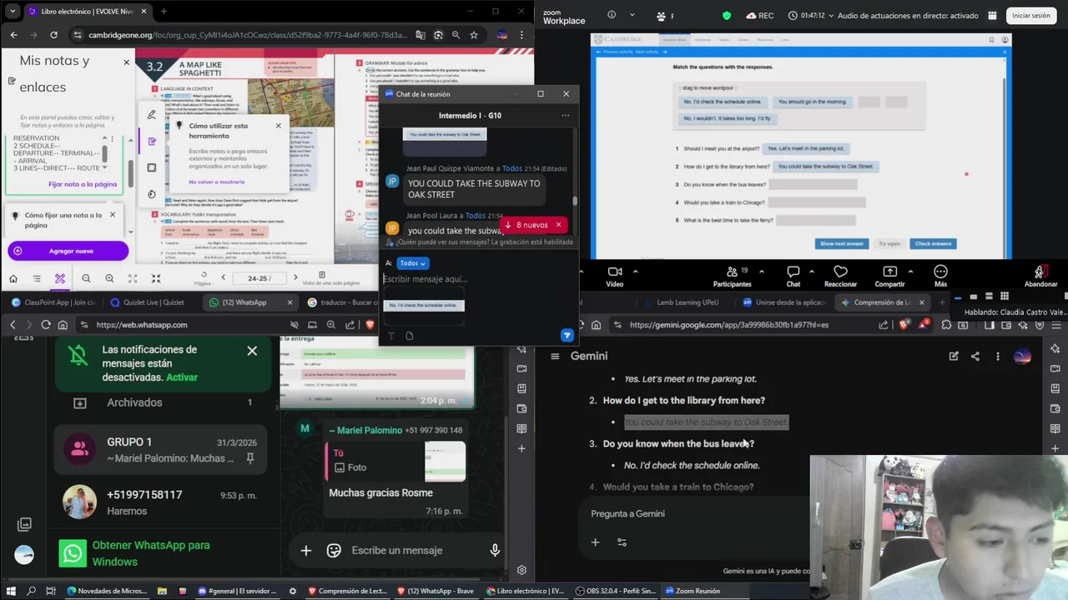The image size is (1068, 600).
Task: Open Zoom meeting info icon
Action: click(x=612, y=15)
